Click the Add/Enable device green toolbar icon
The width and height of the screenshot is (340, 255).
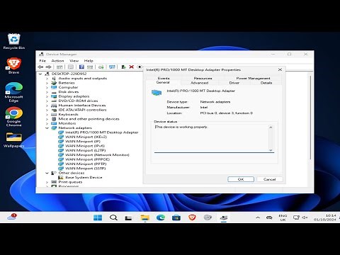pyautogui.click(x=123, y=67)
